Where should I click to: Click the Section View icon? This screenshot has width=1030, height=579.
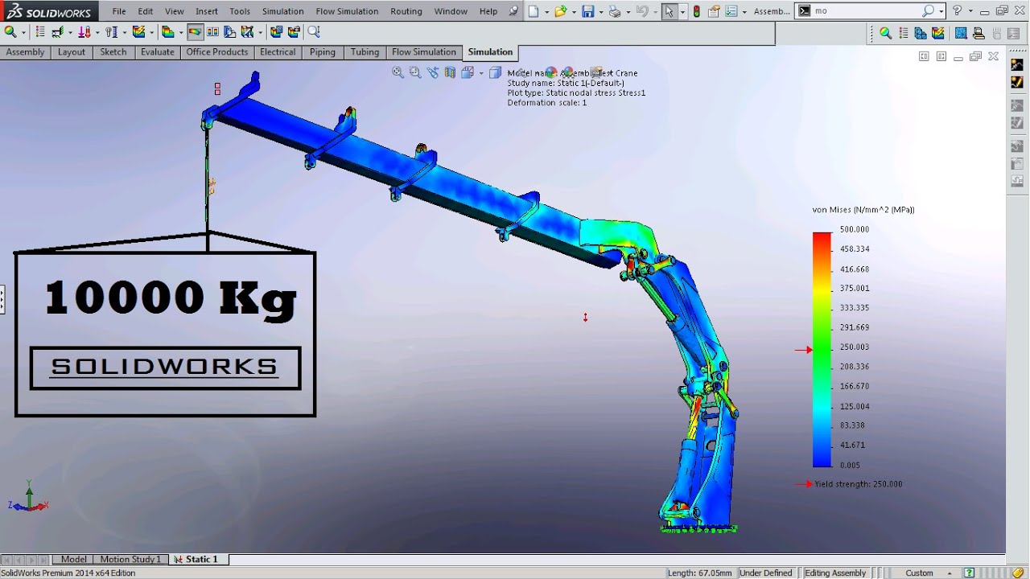coord(450,72)
